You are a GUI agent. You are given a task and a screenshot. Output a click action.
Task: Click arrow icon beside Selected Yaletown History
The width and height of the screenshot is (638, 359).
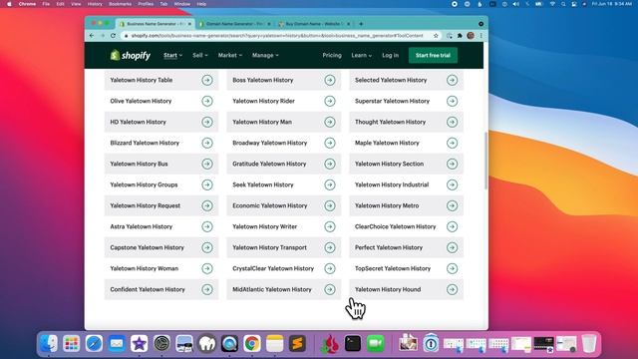coord(452,80)
